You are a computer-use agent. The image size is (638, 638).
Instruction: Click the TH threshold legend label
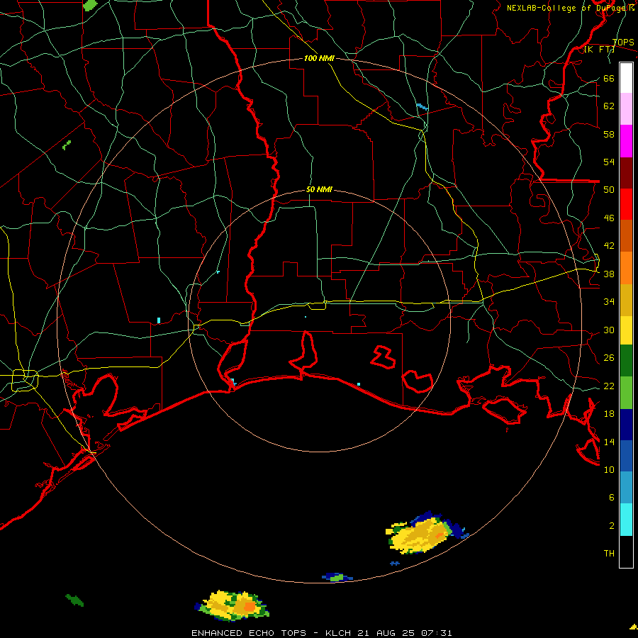click(609, 553)
